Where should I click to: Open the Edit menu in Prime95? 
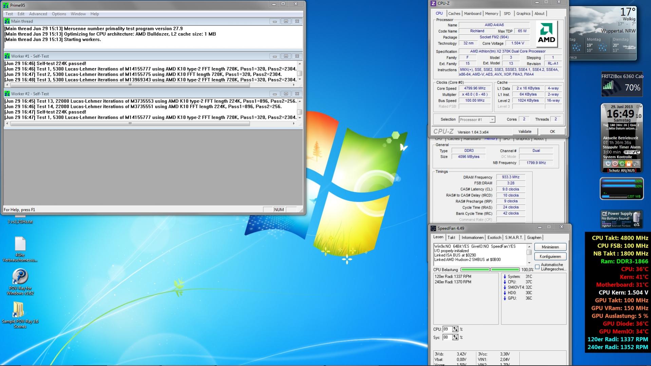pyautogui.click(x=21, y=14)
